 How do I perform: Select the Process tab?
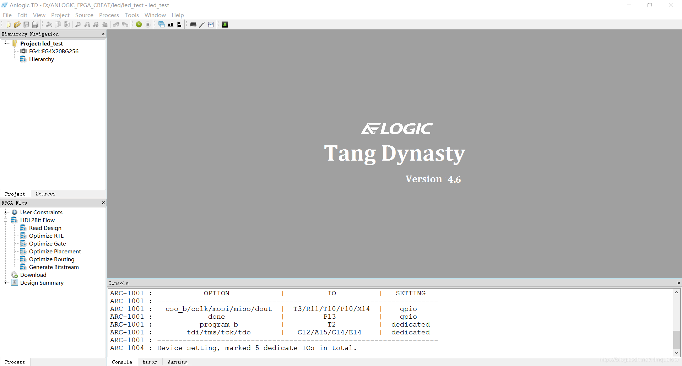click(15, 362)
